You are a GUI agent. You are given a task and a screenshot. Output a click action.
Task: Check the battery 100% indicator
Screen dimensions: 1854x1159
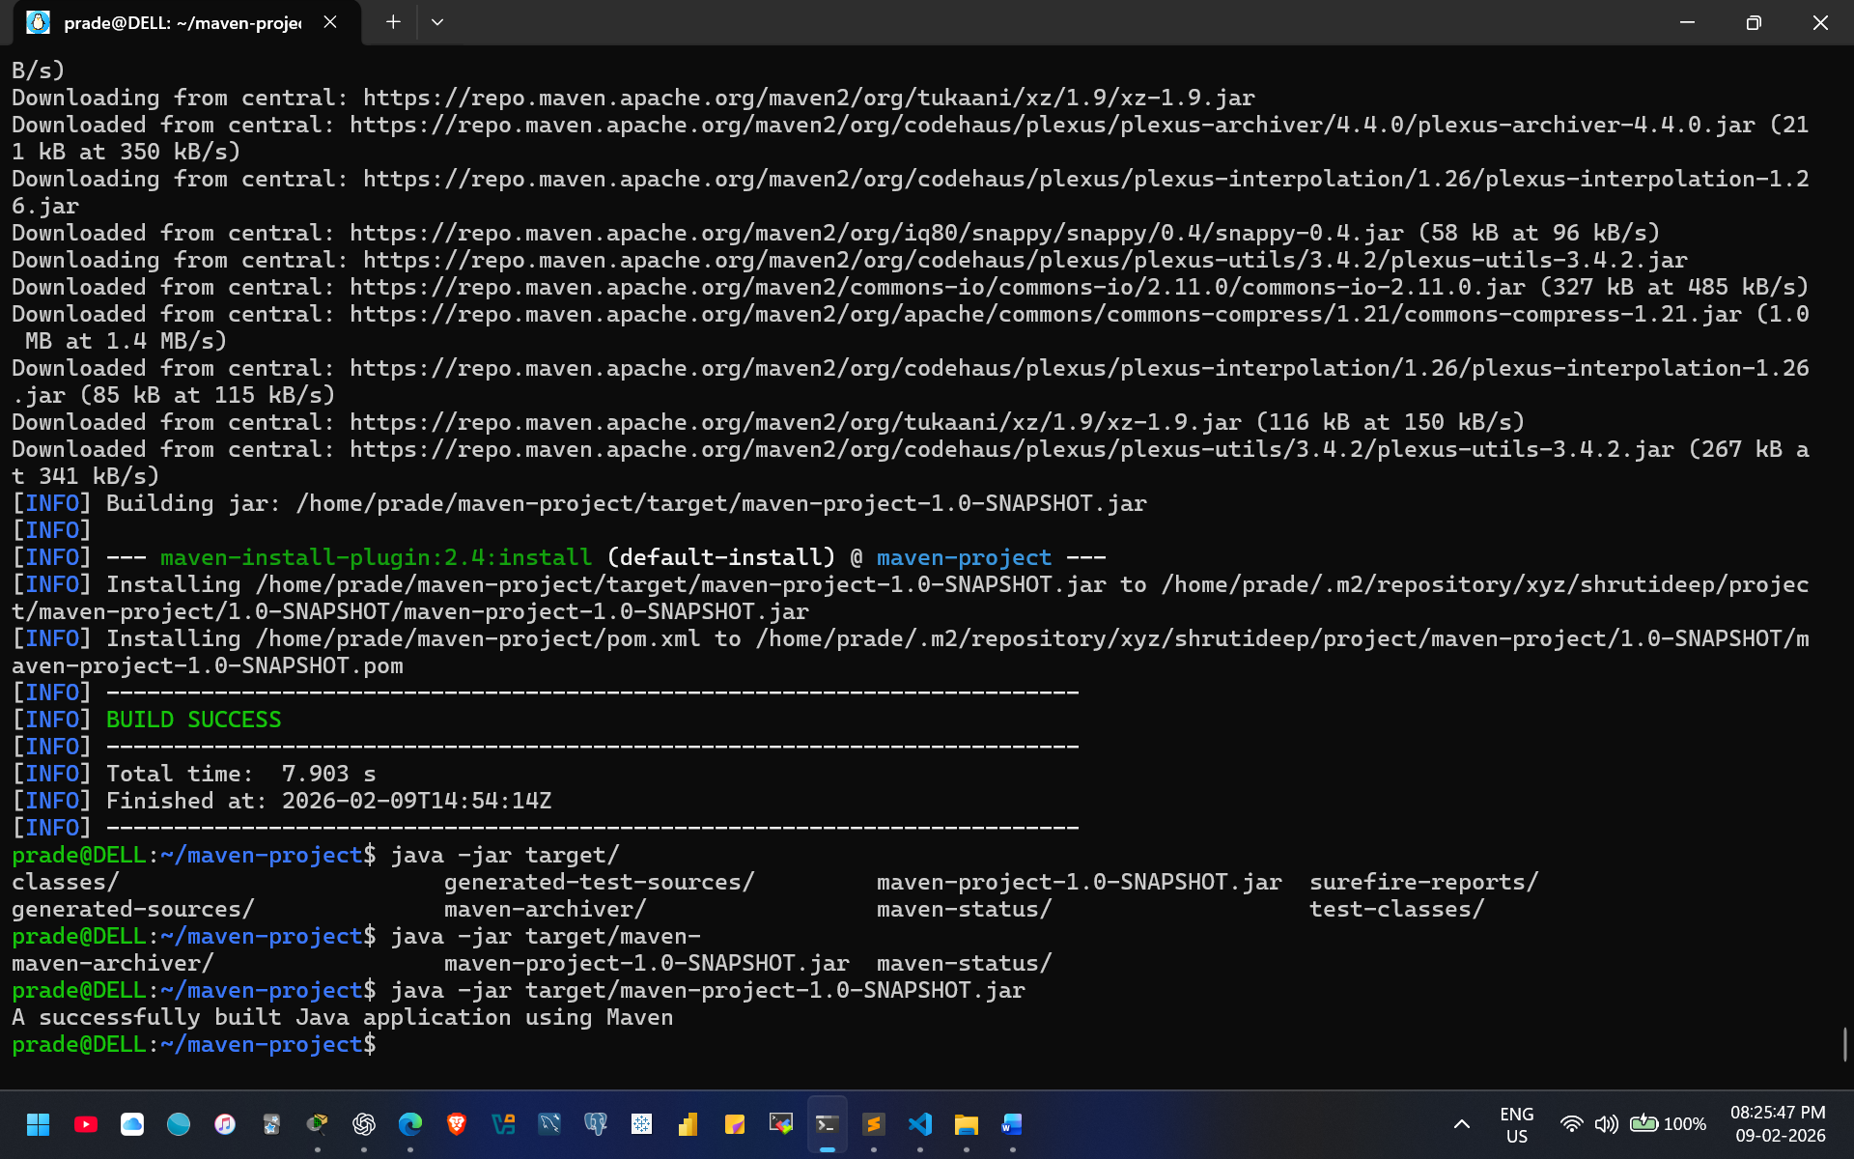[x=1668, y=1124]
